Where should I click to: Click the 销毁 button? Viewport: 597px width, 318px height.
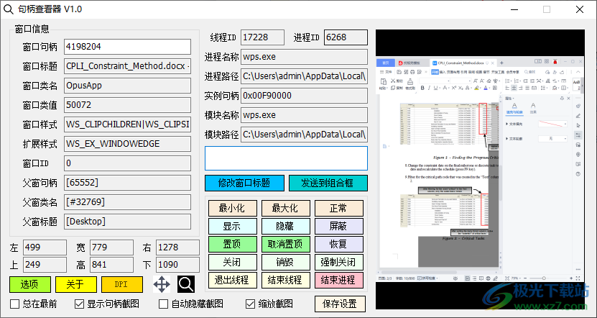coord(285,262)
